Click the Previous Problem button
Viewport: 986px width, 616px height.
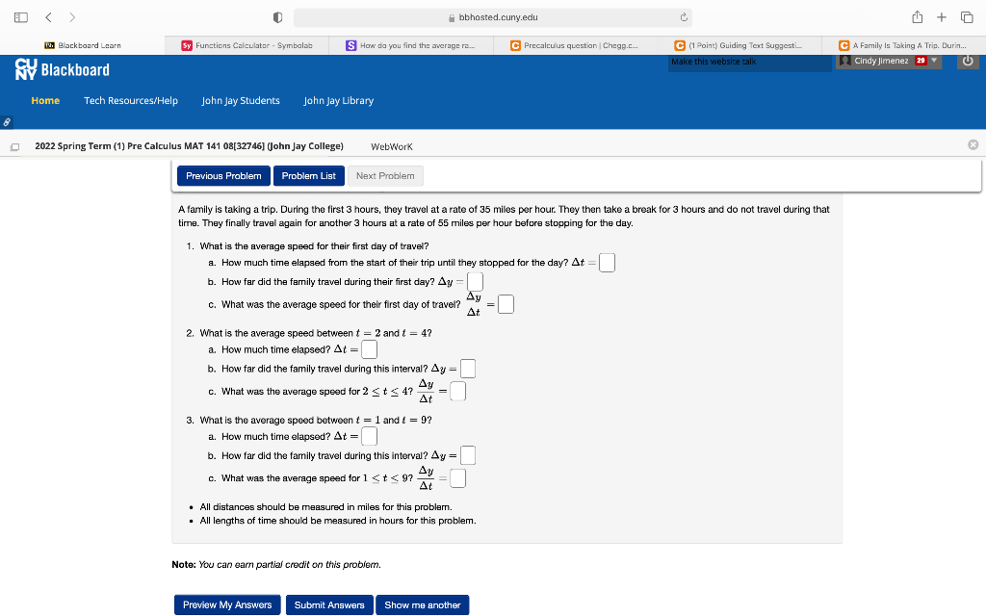(223, 176)
